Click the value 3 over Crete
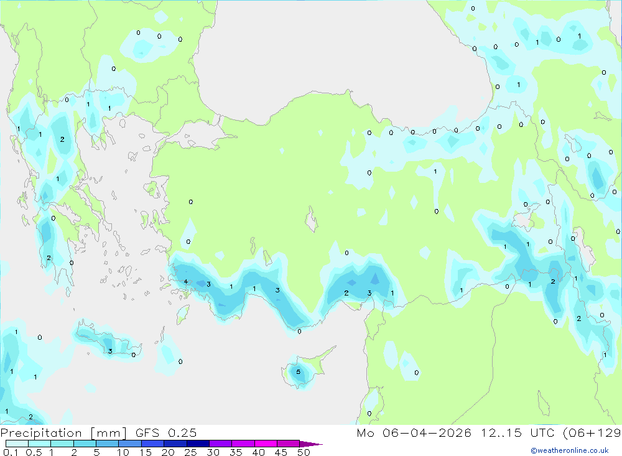This screenshot has width=622, height=456. tap(110, 351)
